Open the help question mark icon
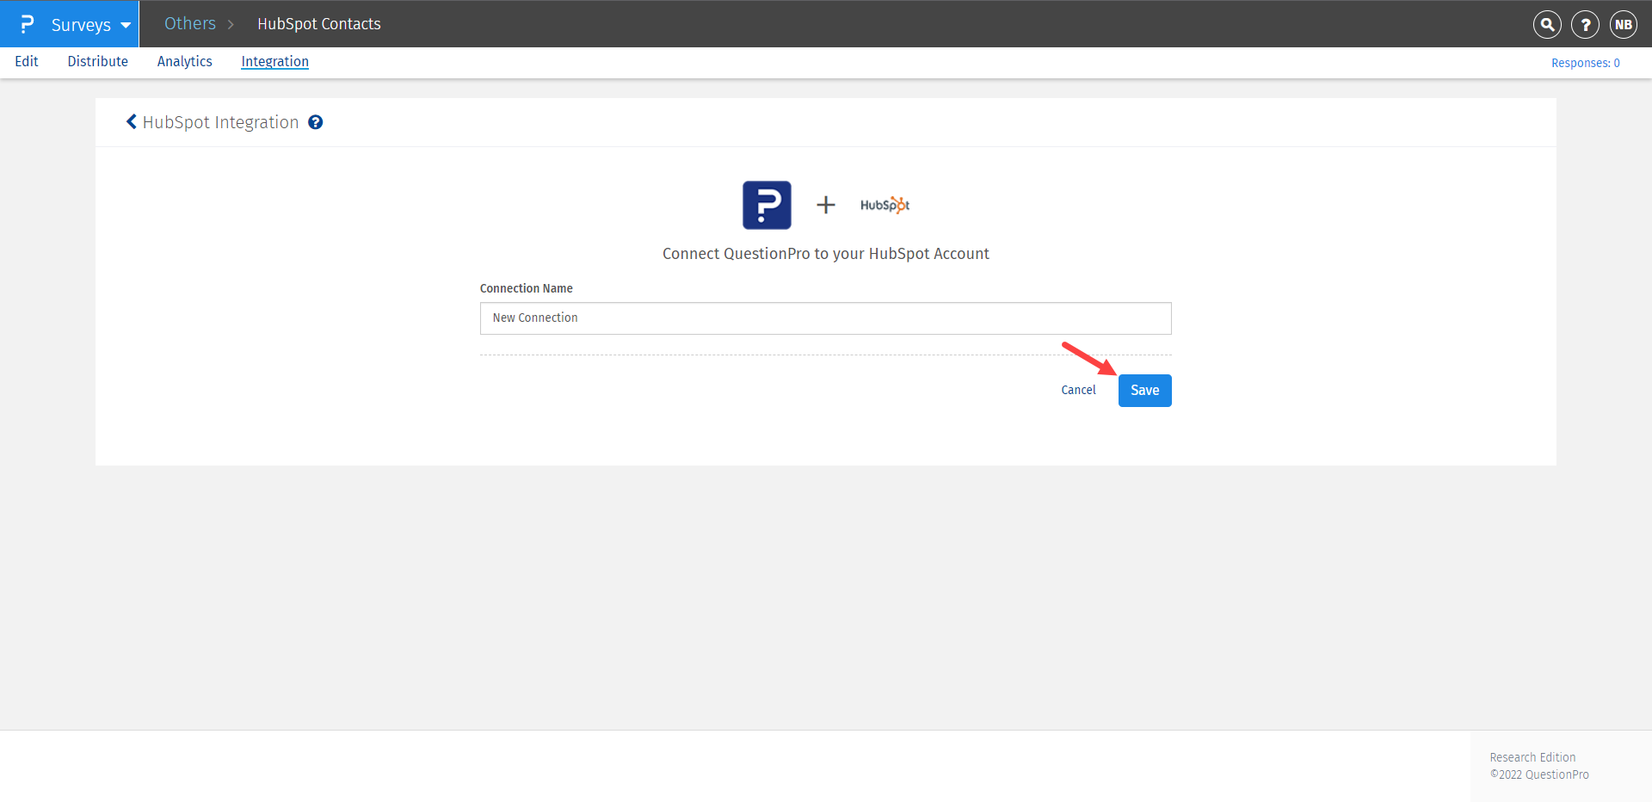The width and height of the screenshot is (1652, 802). click(x=1585, y=24)
